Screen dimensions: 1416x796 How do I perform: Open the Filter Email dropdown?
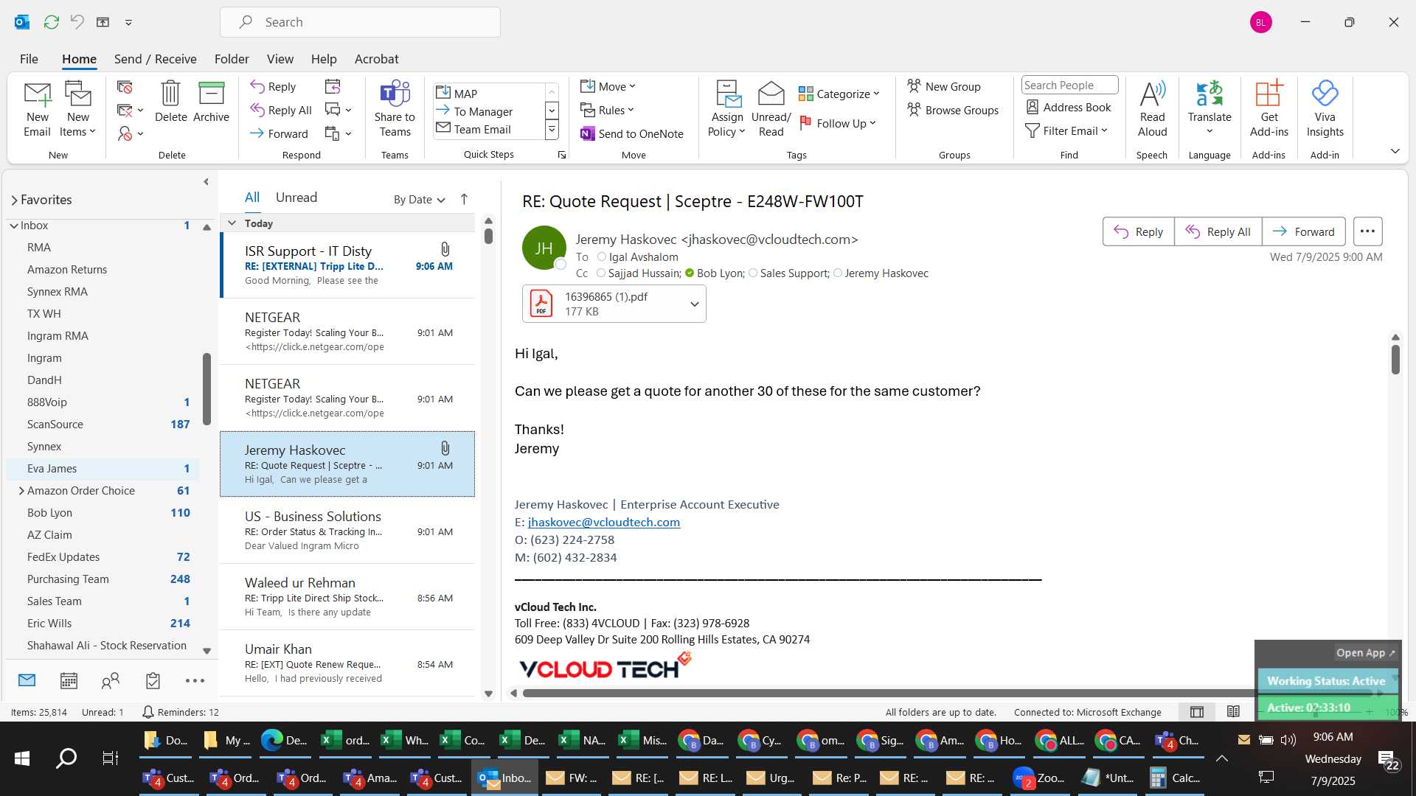[x=1067, y=130]
